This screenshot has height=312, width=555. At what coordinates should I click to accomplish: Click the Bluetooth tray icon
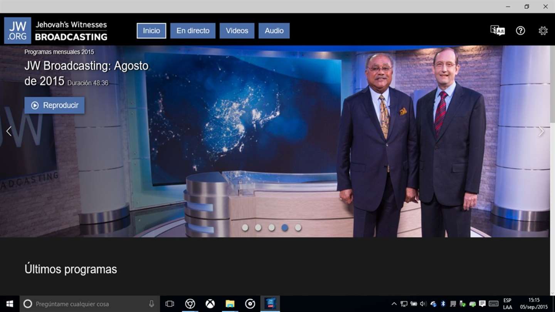443,304
